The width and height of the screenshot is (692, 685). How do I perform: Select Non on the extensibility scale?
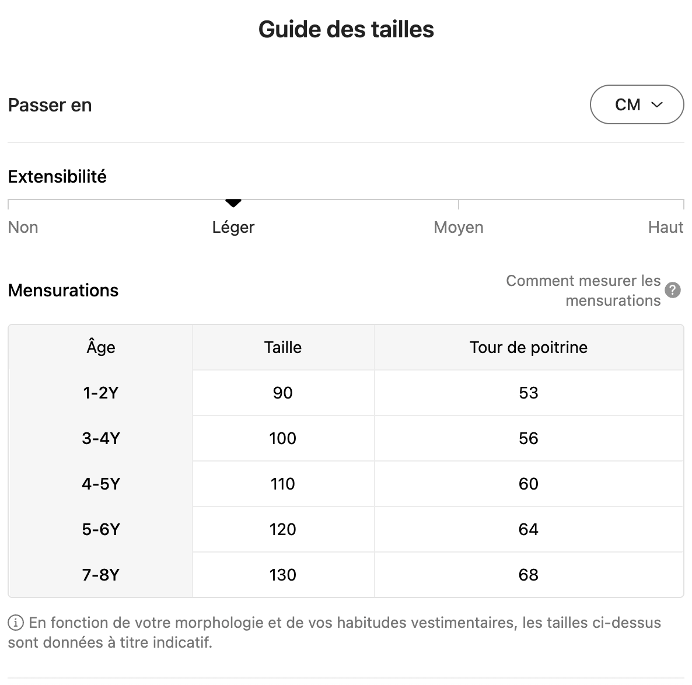pos(23,227)
